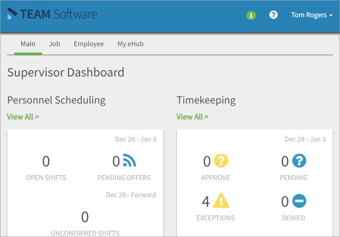This screenshot has width=340, height=237.
Task: Click the yellow Approve question mark icon
Action: tap(221, 161)
